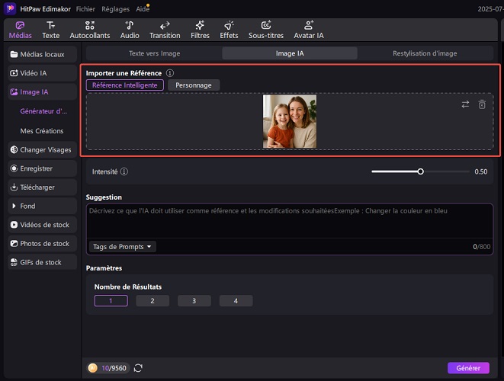The height and width of the screenshot is (381, 504).
Task: Select Vidéo IA in the sidebar
Action: click(x=42, y=73)
